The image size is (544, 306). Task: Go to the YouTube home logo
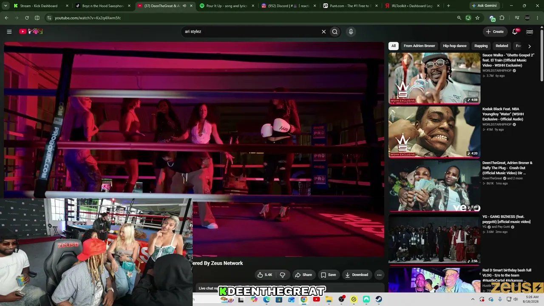pyautogui.click(x=31, y=31)
